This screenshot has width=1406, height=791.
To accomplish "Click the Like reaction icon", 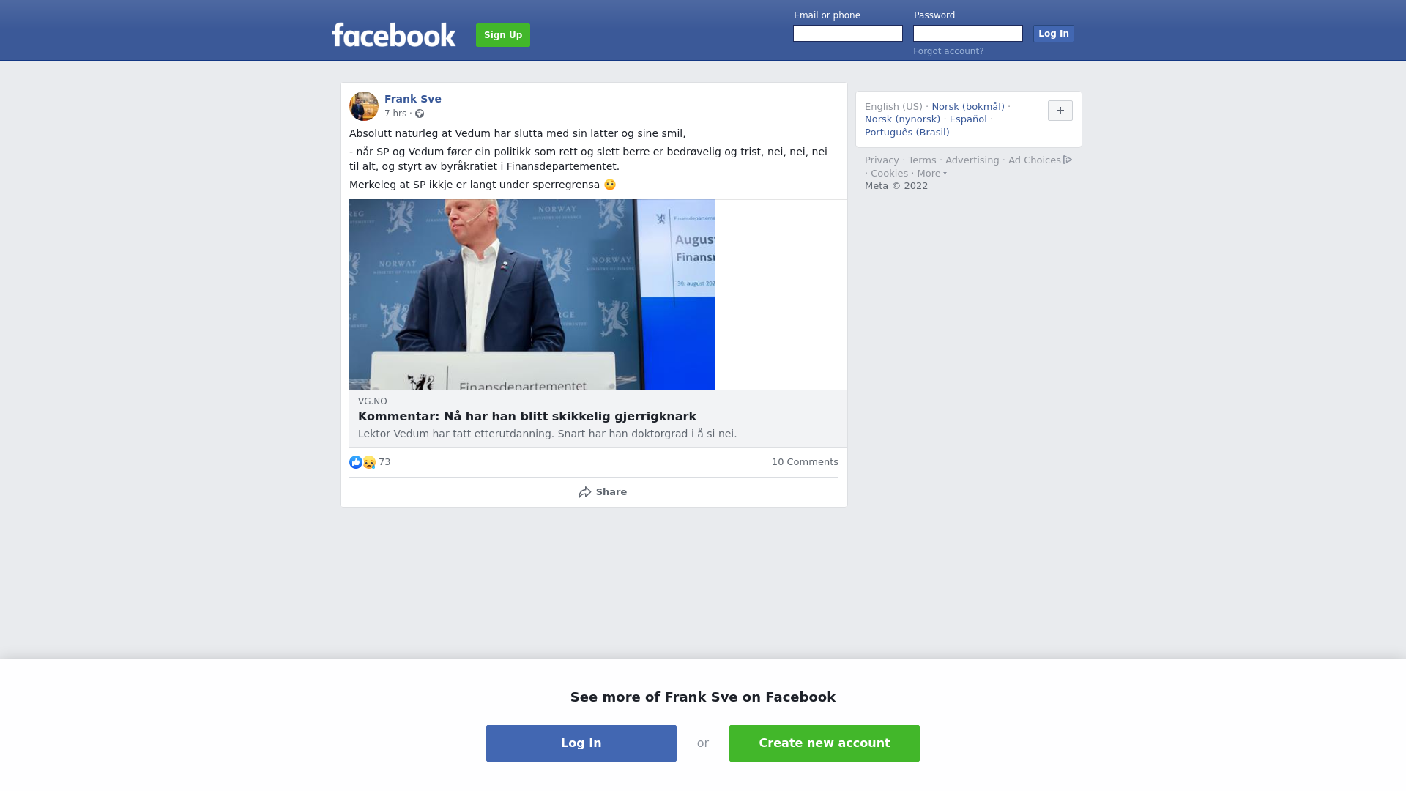I will [356, 462].
